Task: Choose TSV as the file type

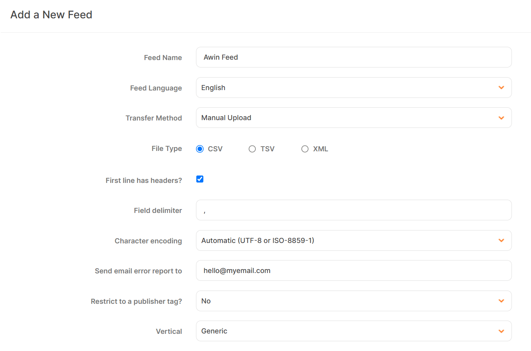Action: click(252, 149)
